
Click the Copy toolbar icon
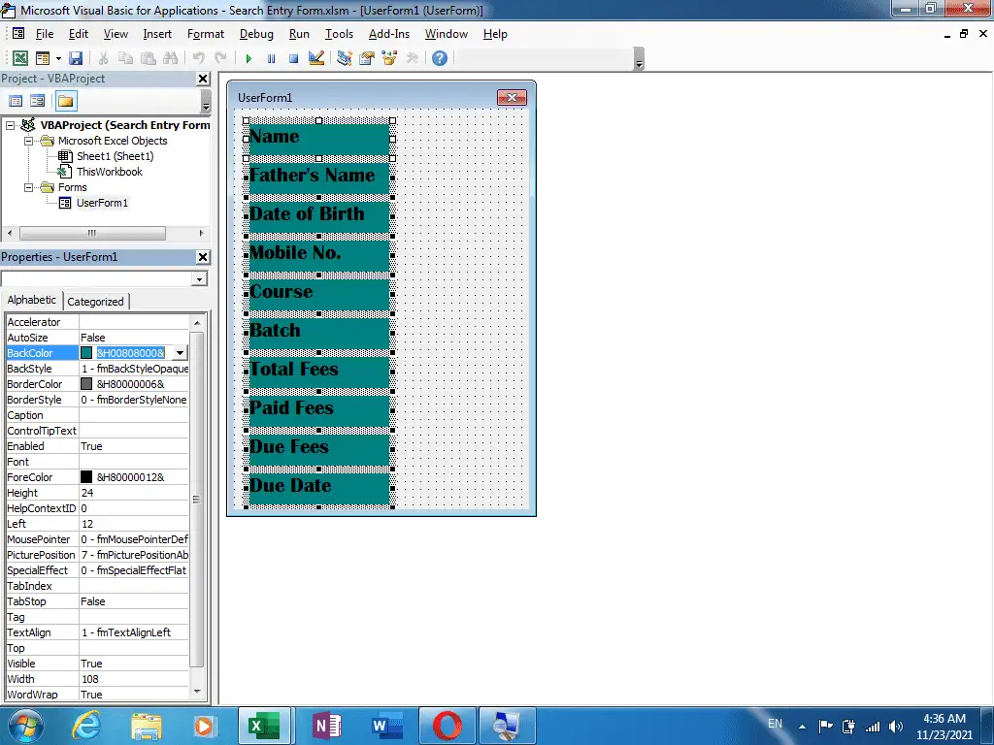[x=125, y=58]
